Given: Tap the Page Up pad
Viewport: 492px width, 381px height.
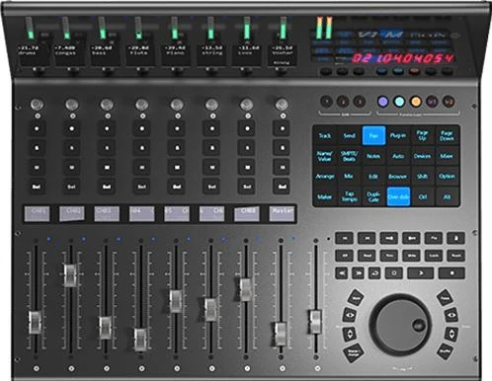Looking at the screenshot, I should [x=422, y=135].
